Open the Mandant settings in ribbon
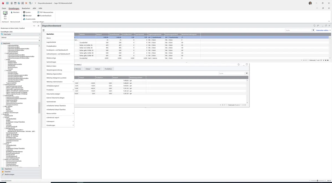 [x=15, y=12]
